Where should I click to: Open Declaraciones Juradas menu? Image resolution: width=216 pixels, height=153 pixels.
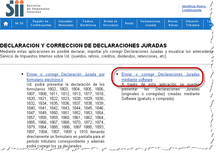[x=151, y=23]
